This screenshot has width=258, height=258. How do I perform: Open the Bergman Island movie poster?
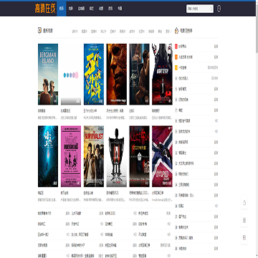tap(48, 74)
